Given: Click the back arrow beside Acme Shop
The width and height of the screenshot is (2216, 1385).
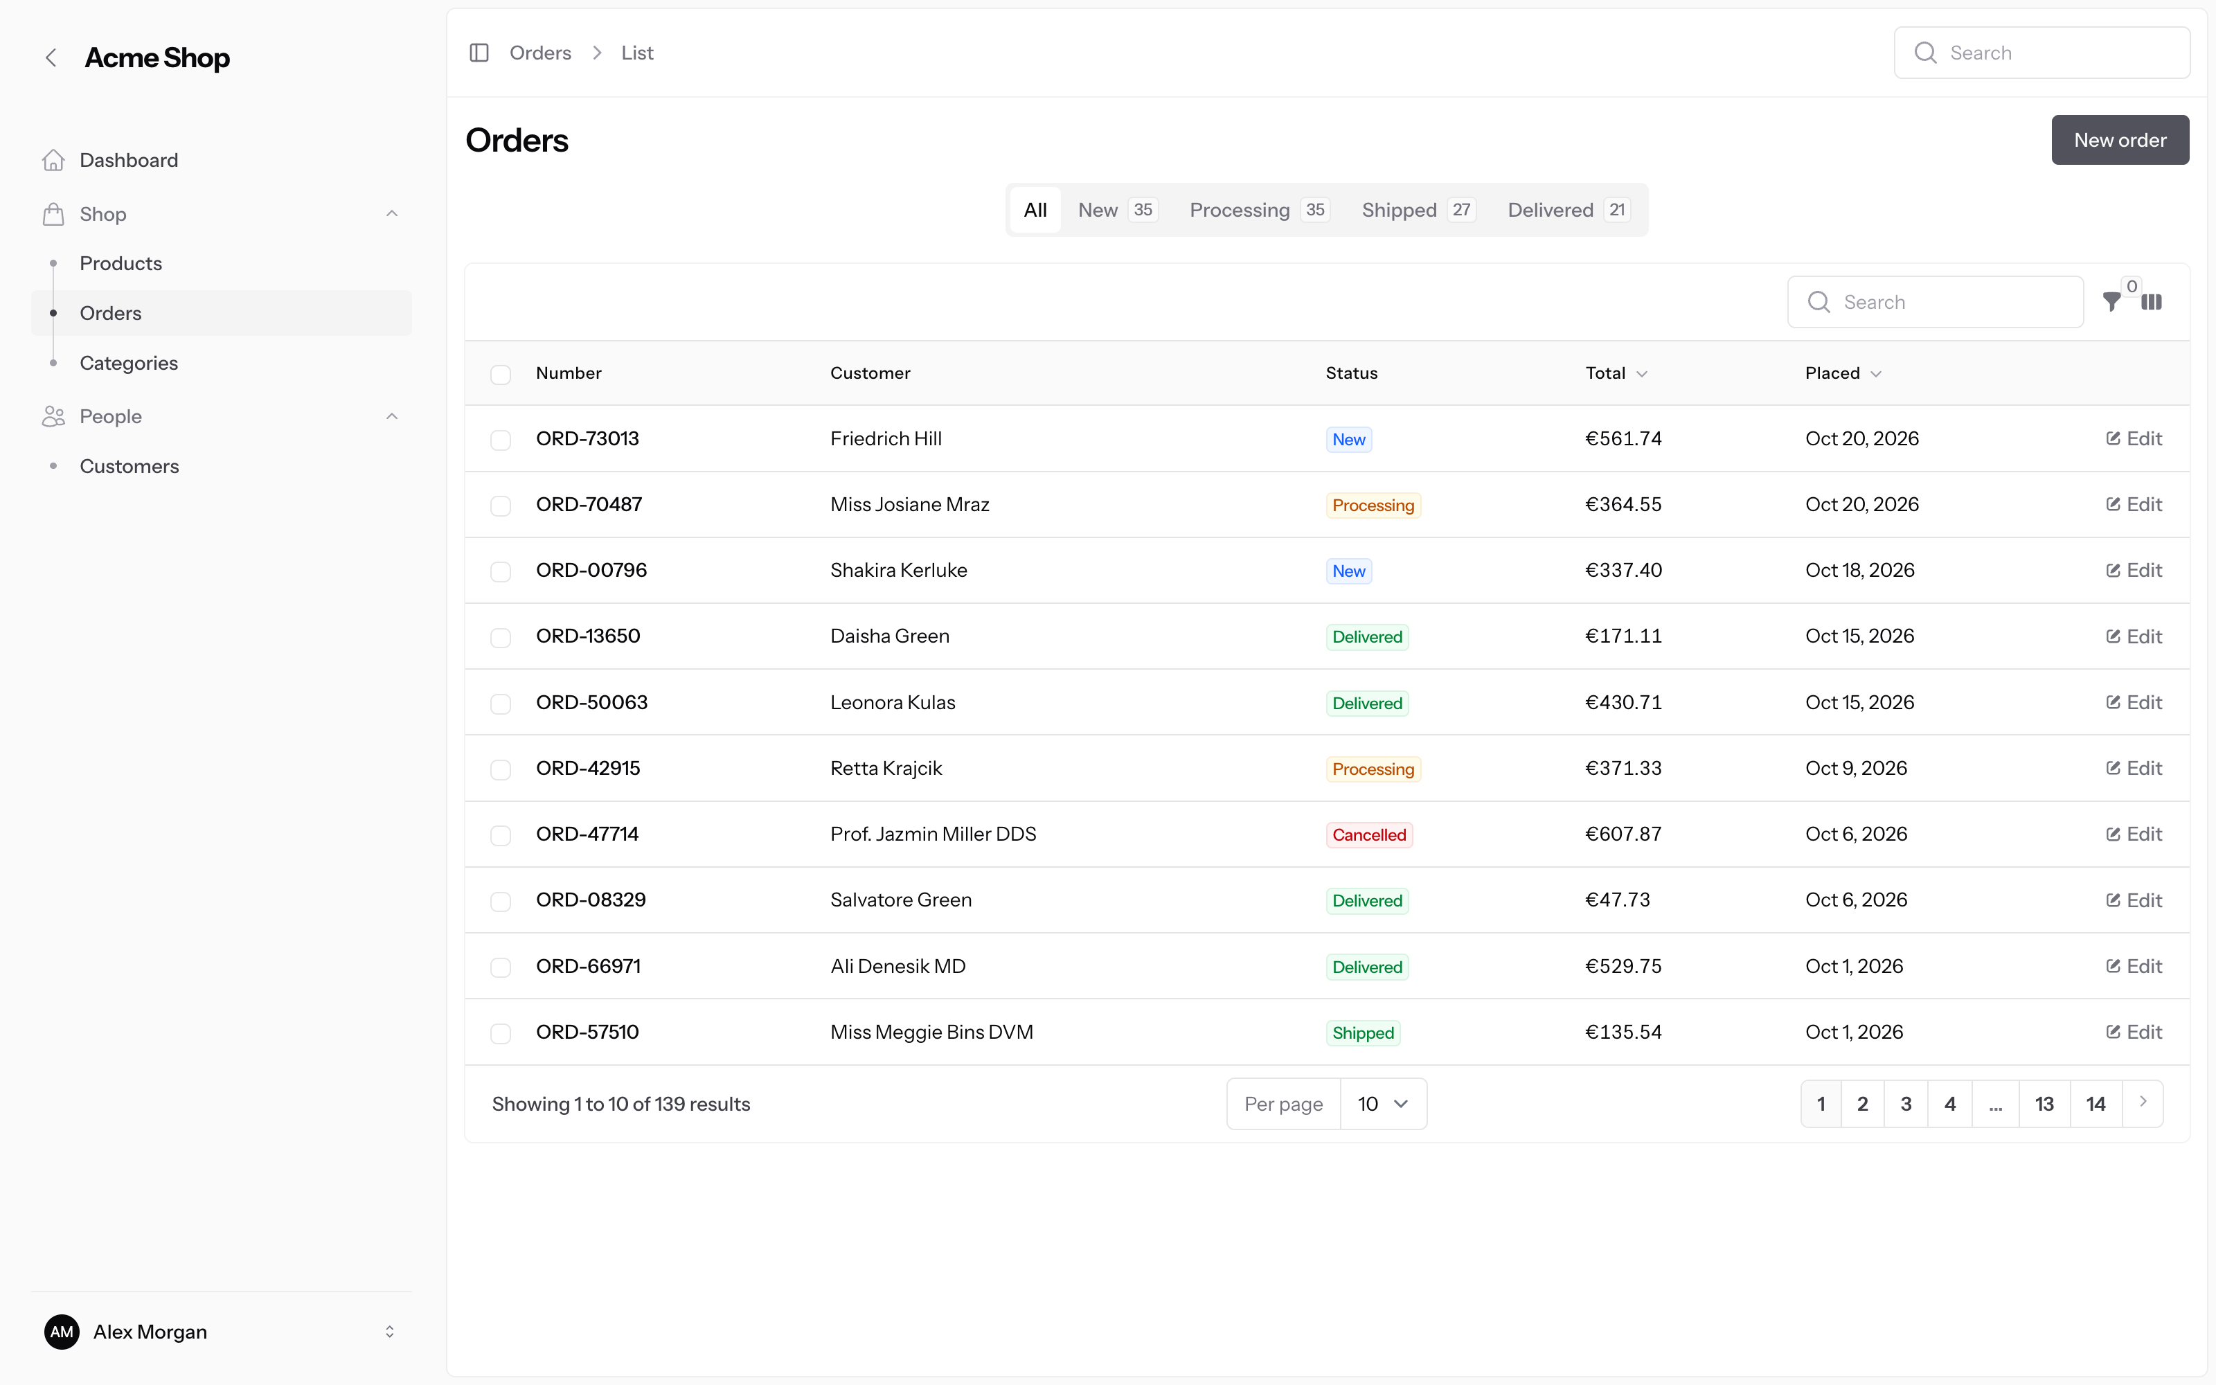Looking at the screenshot, I should (x=51, y=57).
